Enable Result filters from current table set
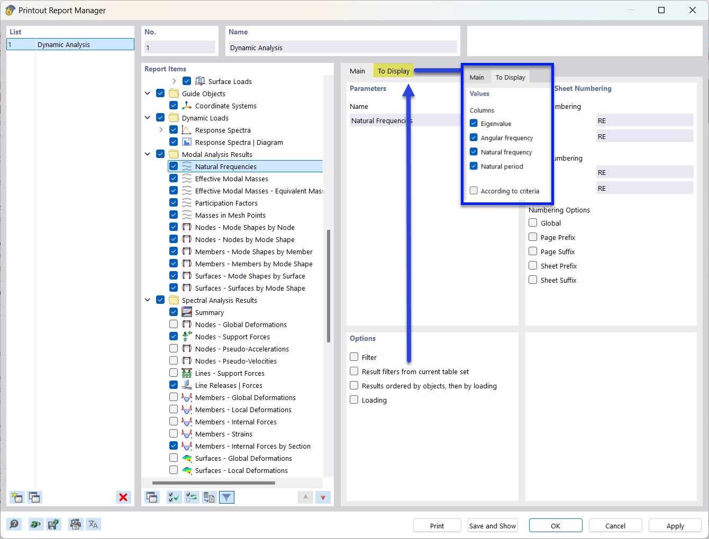The image size is (709, 539). tap(354, 371)
